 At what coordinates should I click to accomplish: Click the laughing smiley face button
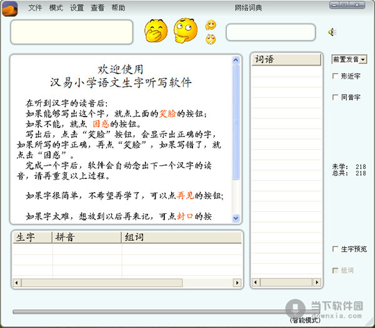click(154, 30)
